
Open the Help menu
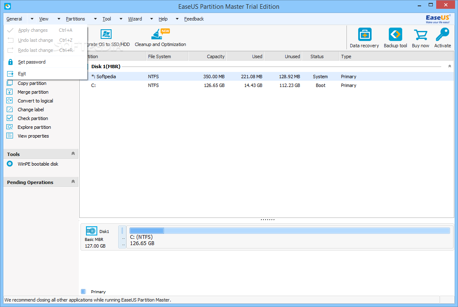[x=163, y=19]
